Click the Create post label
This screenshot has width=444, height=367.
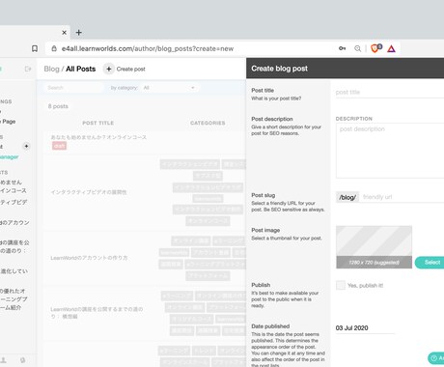coord(130,69)
